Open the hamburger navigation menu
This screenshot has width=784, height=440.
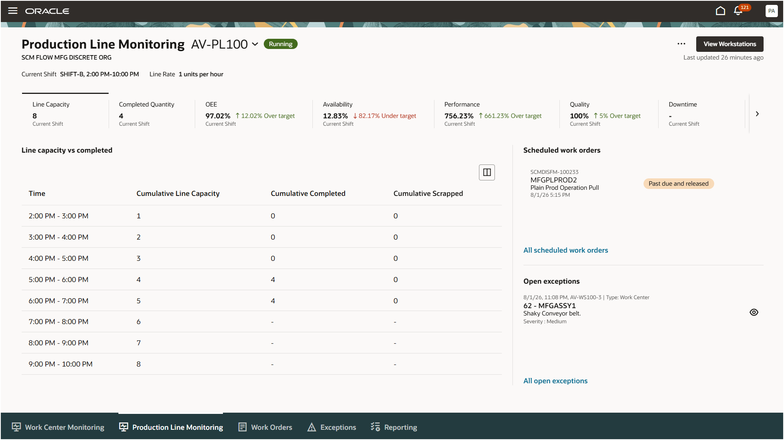pos(13,11)
